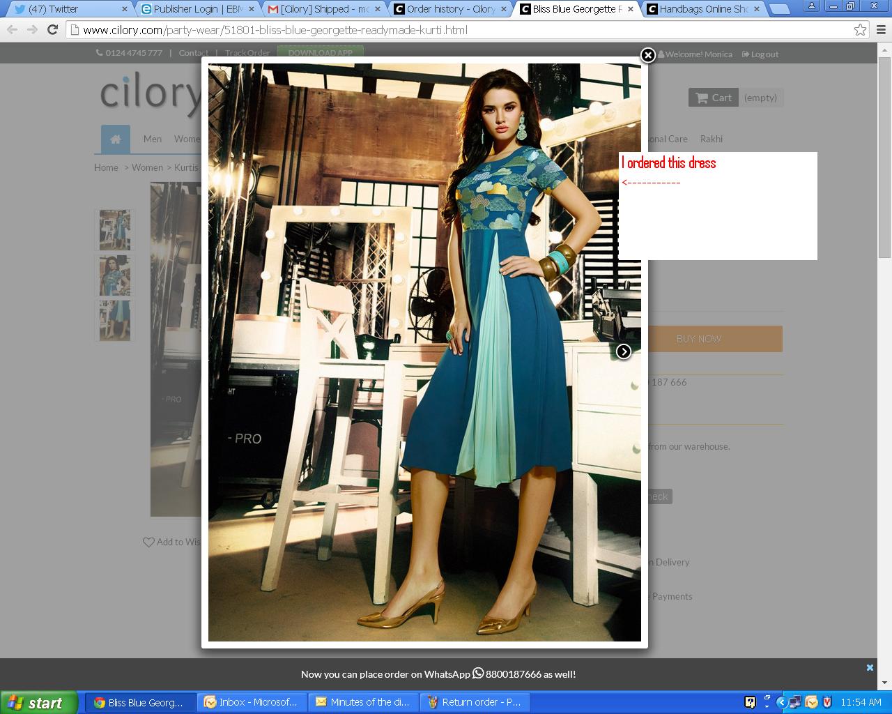Switch to Bliss Blue Georg... taskbar window

pos(139,702)
